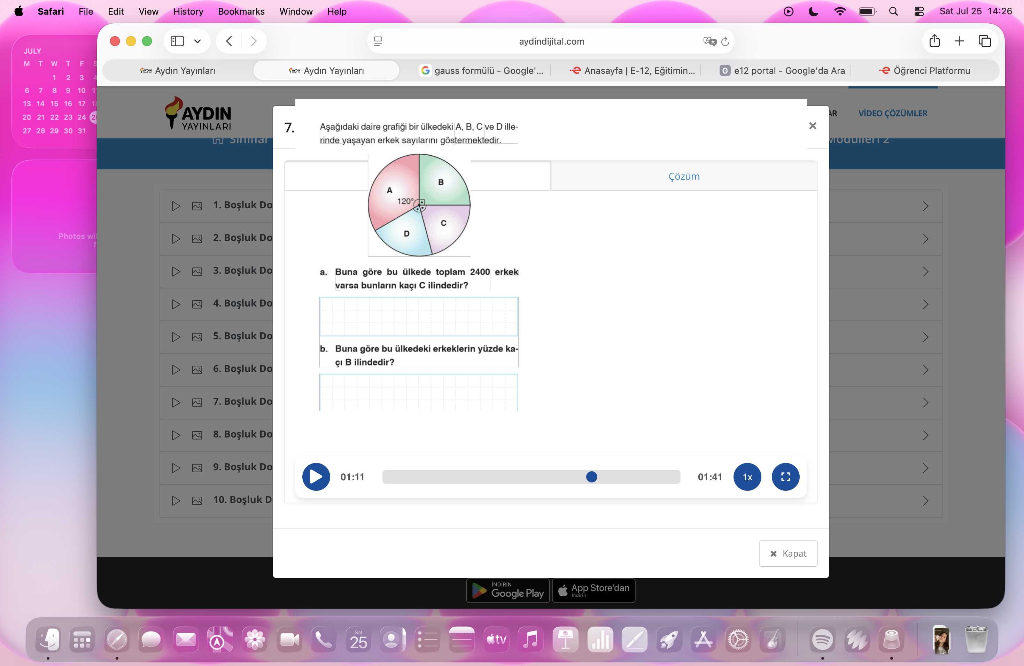Viewport: 1024px width, 666px height.
Task: Reload the page
Action: tap(725, 41)
